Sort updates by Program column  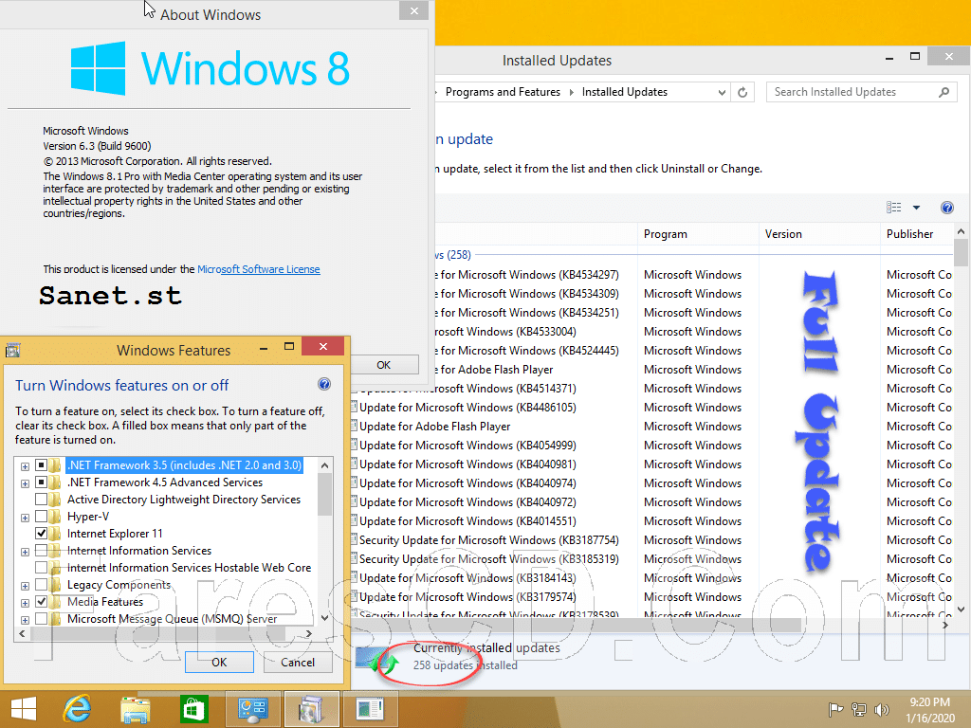(698, 234)
